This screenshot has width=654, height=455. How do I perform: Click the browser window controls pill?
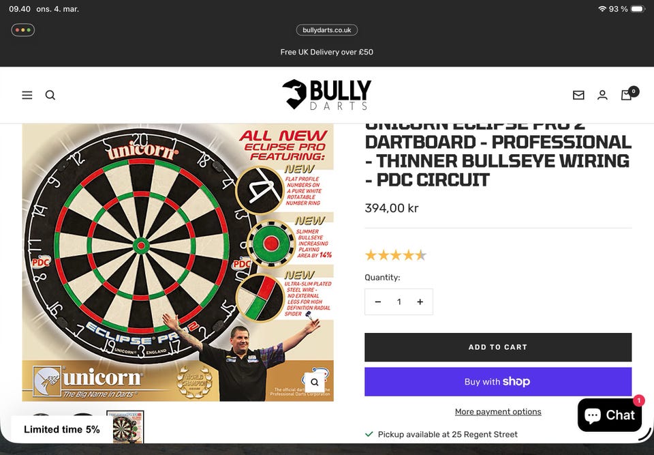click(x=23, y=30)
